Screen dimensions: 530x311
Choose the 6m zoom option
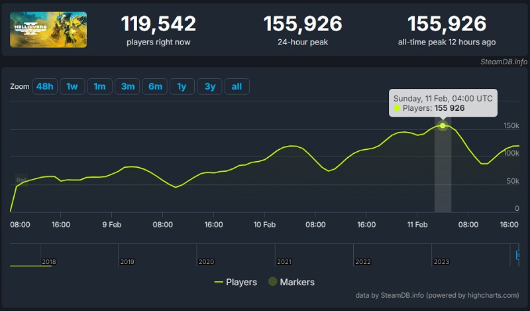pyautogui.click(x=155, y=87)
